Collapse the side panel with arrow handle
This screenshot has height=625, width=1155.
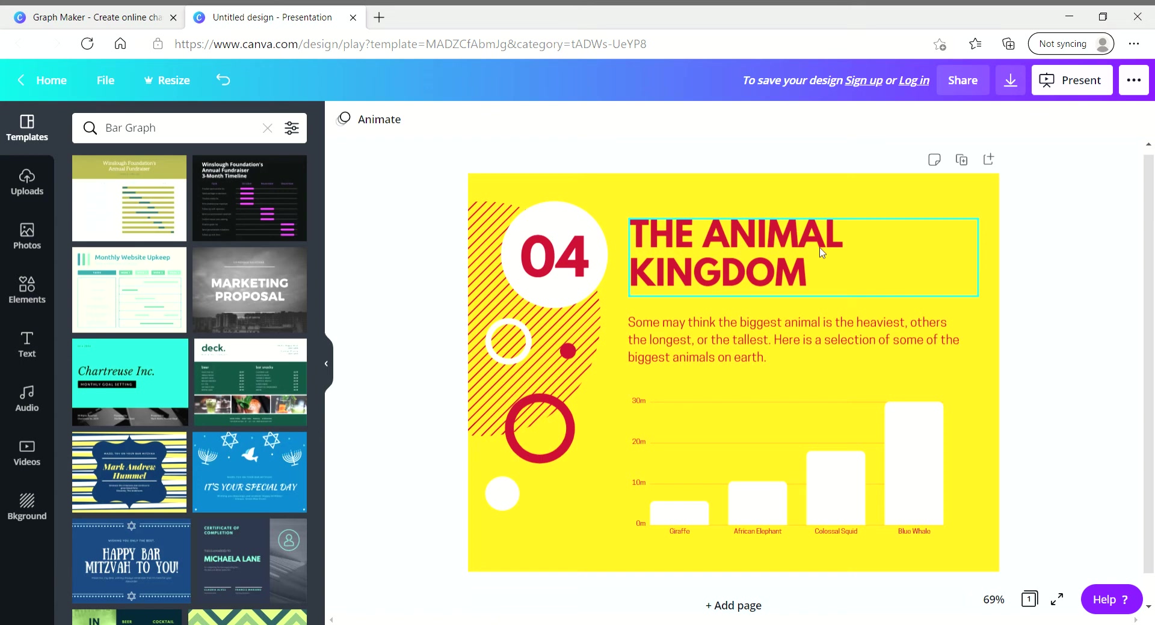(327, 364)
